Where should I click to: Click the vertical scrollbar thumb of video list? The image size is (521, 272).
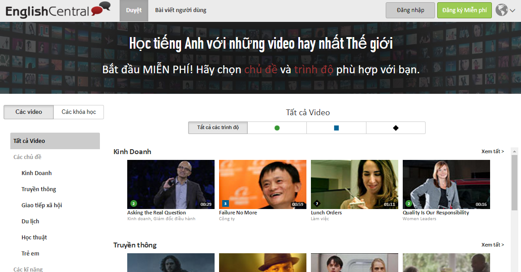coord(514,182)
